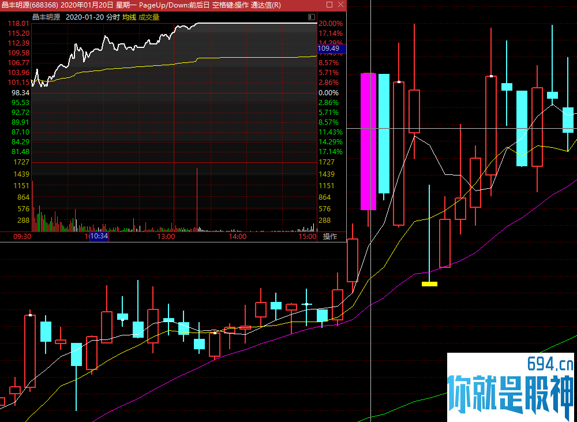Click the 98.34 previous close price label

coord(21,93)
